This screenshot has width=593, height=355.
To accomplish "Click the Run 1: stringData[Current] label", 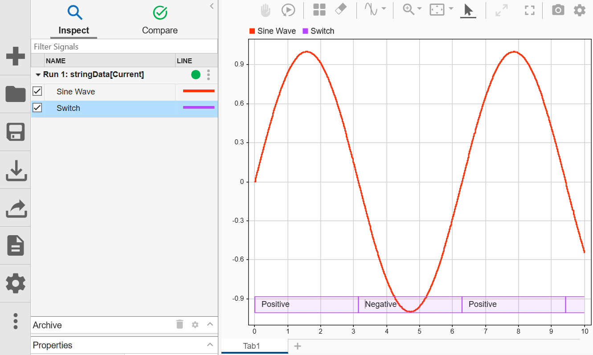I will click(x=94, y=74).
